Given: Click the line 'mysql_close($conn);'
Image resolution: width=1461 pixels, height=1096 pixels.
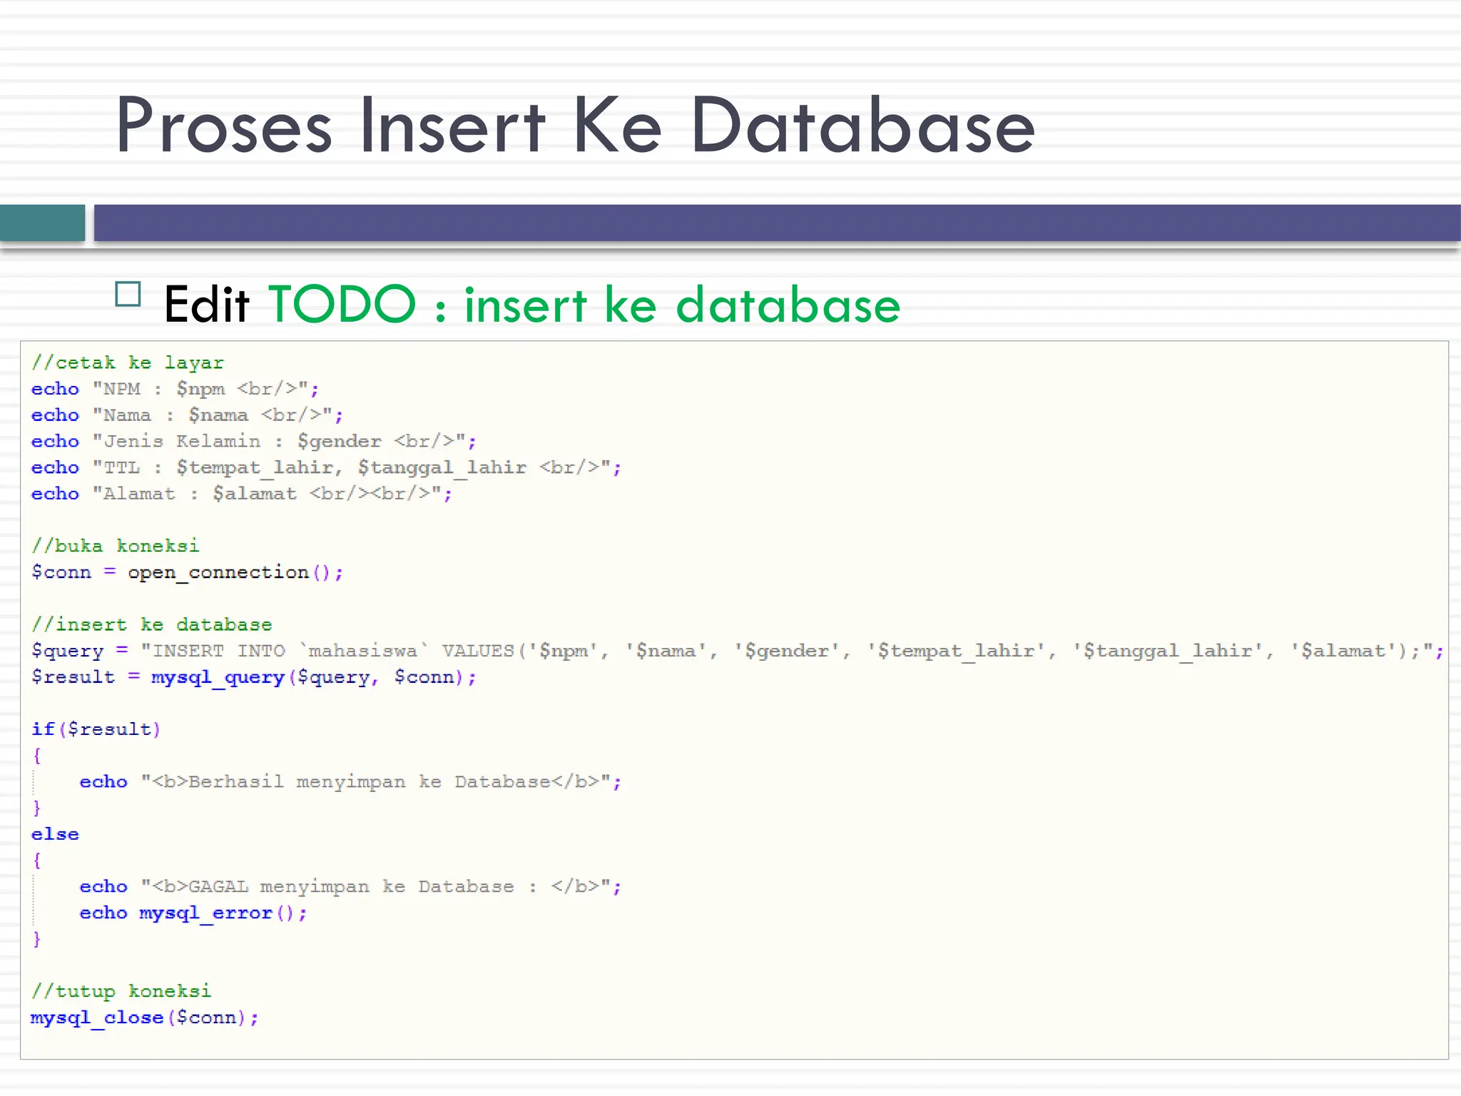Looking at the screenshot, I should pos(145,1018).
